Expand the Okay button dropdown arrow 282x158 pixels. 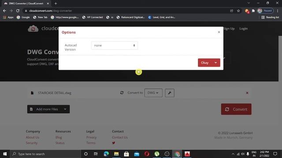pyautogui.click(x=215, y=63)
